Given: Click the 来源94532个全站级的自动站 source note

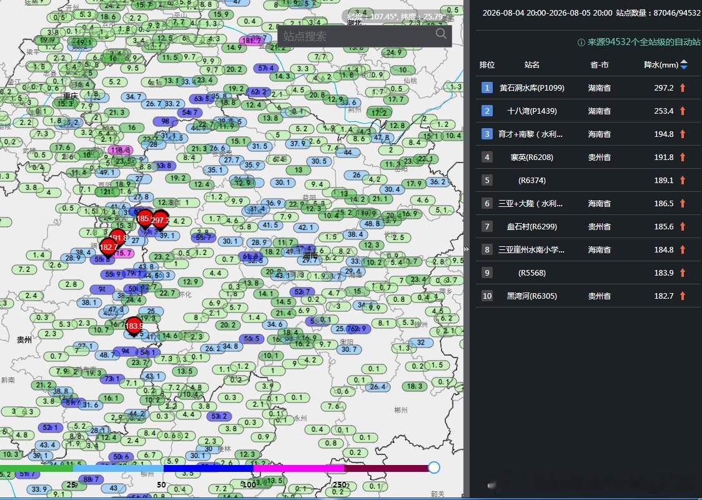Looking at the screenshot, I should coord(644,42).
